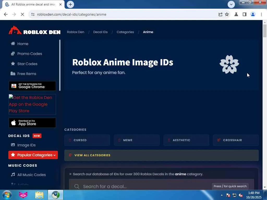Click the All Music Codes note icon
The height and width of the screenshot is (200, 267).
point(13,175)
